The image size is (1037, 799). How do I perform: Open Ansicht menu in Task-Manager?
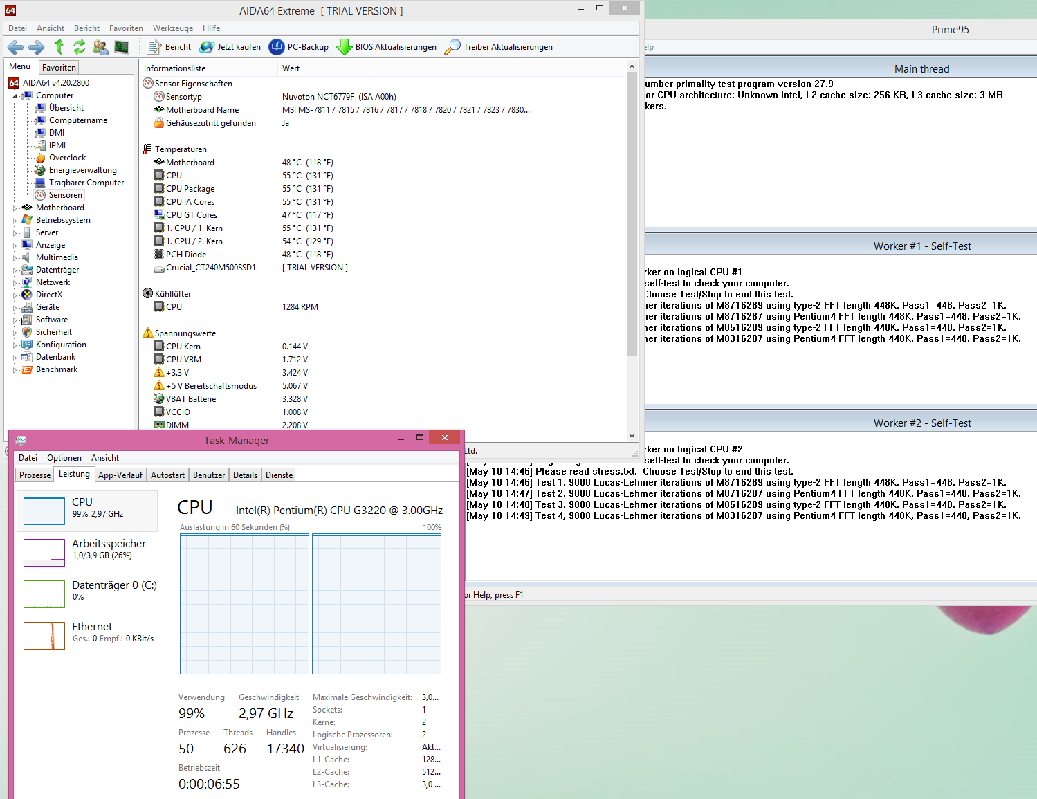pos(105,458)
